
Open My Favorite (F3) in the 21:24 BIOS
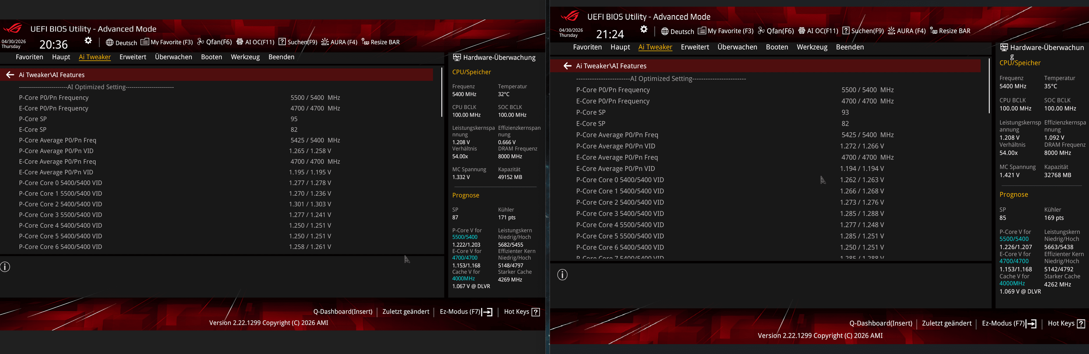[x=725, y=31]
